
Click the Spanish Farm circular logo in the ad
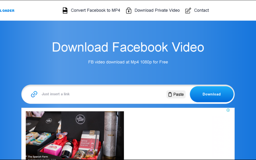(x=80, y=119)
